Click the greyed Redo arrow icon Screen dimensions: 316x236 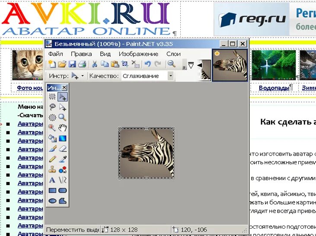click(x=158, y=64)
